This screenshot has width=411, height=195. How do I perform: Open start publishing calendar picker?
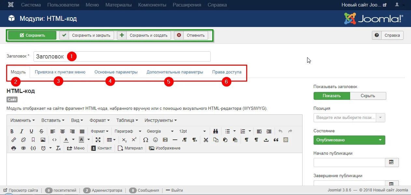pos(392,162)
